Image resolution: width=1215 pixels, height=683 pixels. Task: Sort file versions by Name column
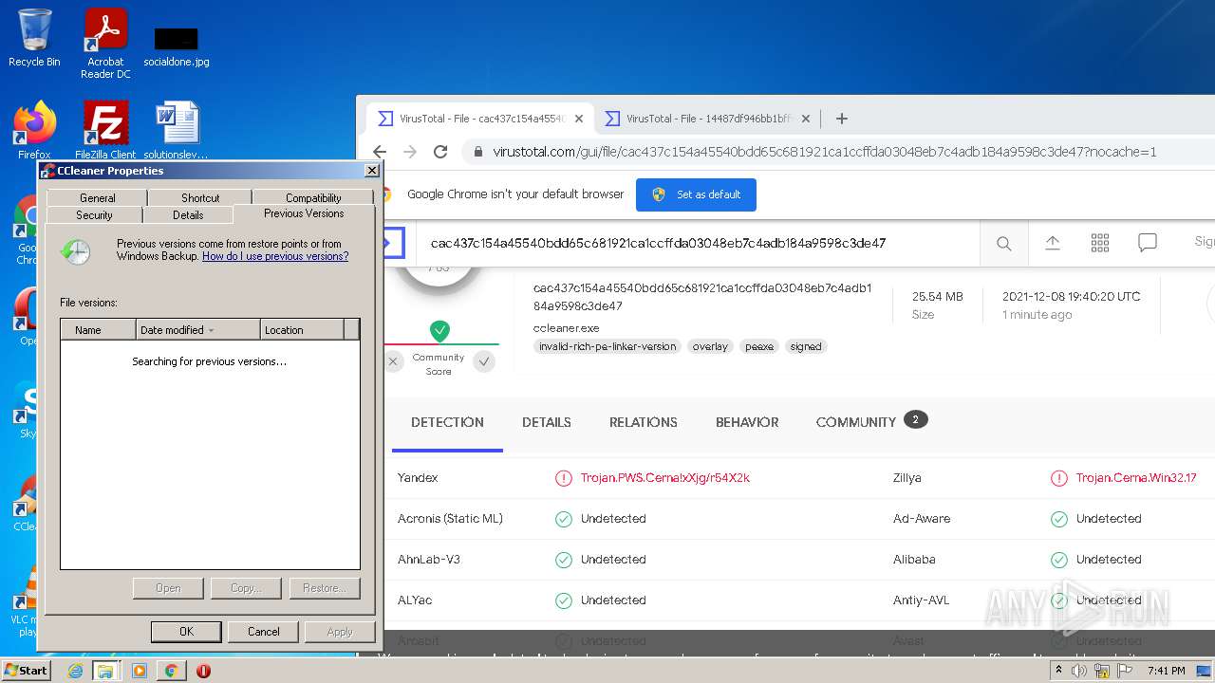click(x=98, y=329)
